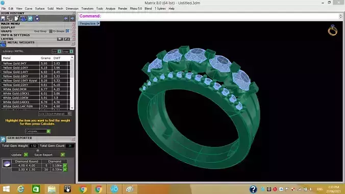
Task: Click the ring icon in Icon History
Action: 37,18
